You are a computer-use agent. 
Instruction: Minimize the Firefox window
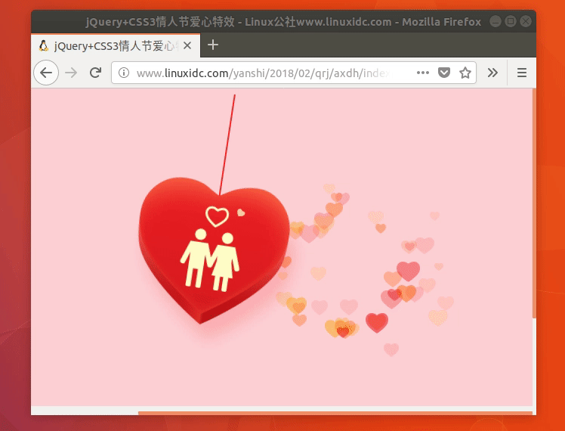(496, 22)
